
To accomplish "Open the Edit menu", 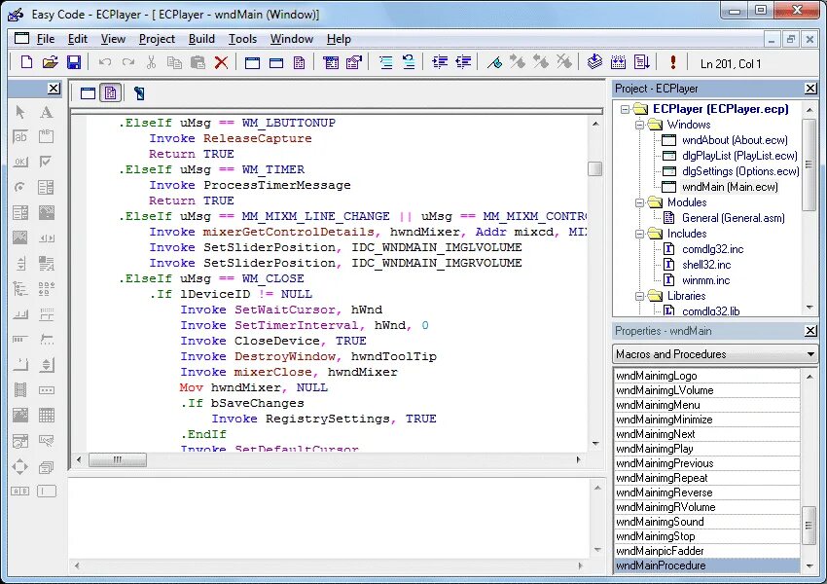I will [78, 39].
